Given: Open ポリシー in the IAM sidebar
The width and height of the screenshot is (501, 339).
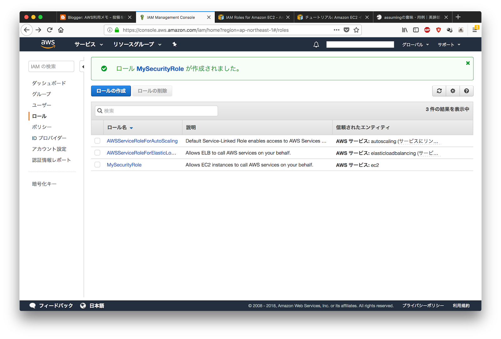Looking at the screenshot, I should [x=42, y=127].
